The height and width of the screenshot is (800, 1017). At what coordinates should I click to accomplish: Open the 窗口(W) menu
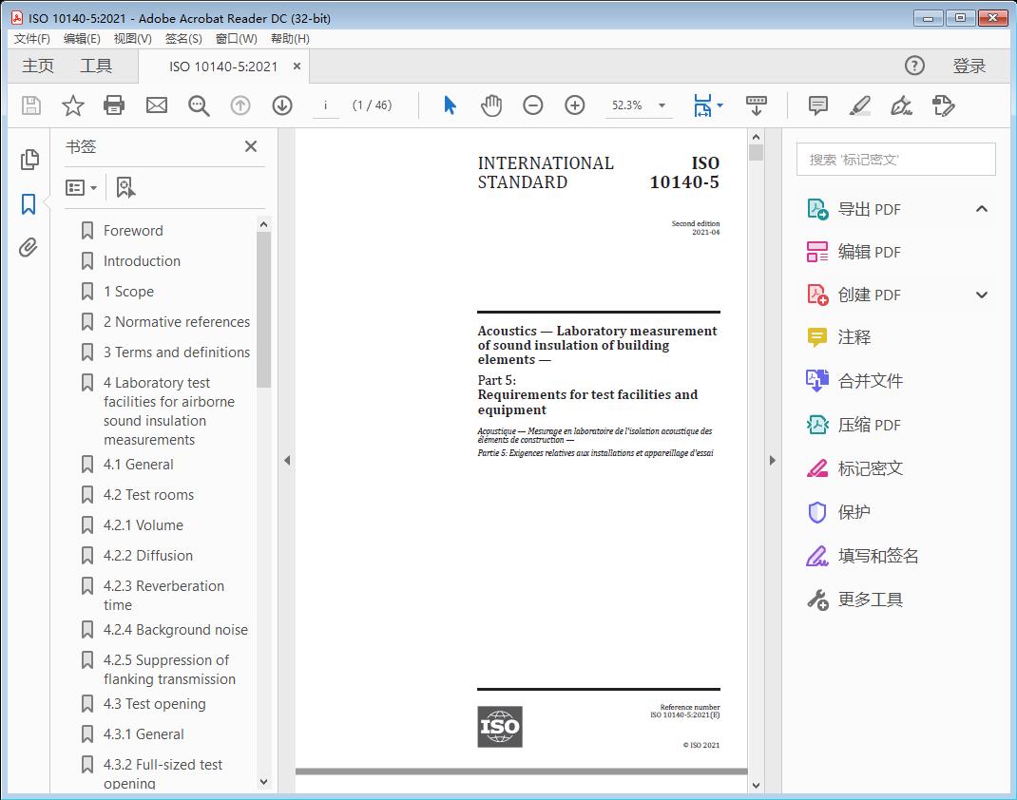pos(236,38)
